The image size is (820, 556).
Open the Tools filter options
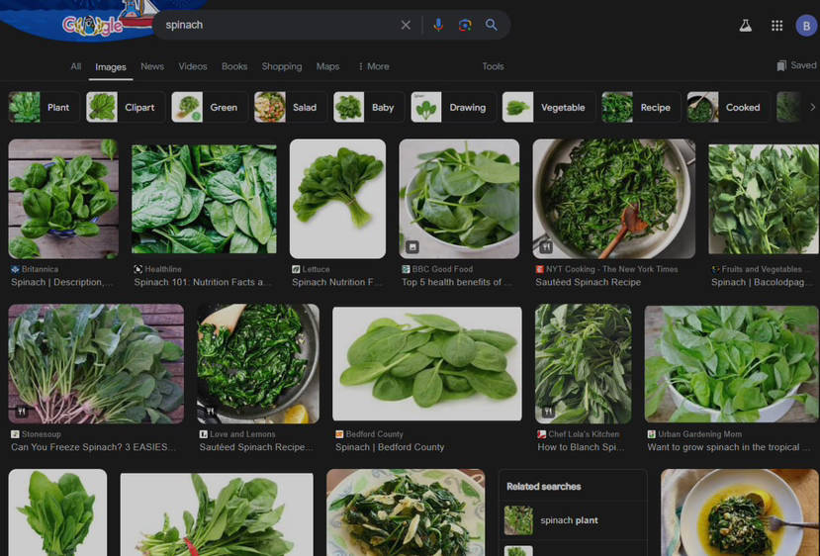(x=493, y=66)
